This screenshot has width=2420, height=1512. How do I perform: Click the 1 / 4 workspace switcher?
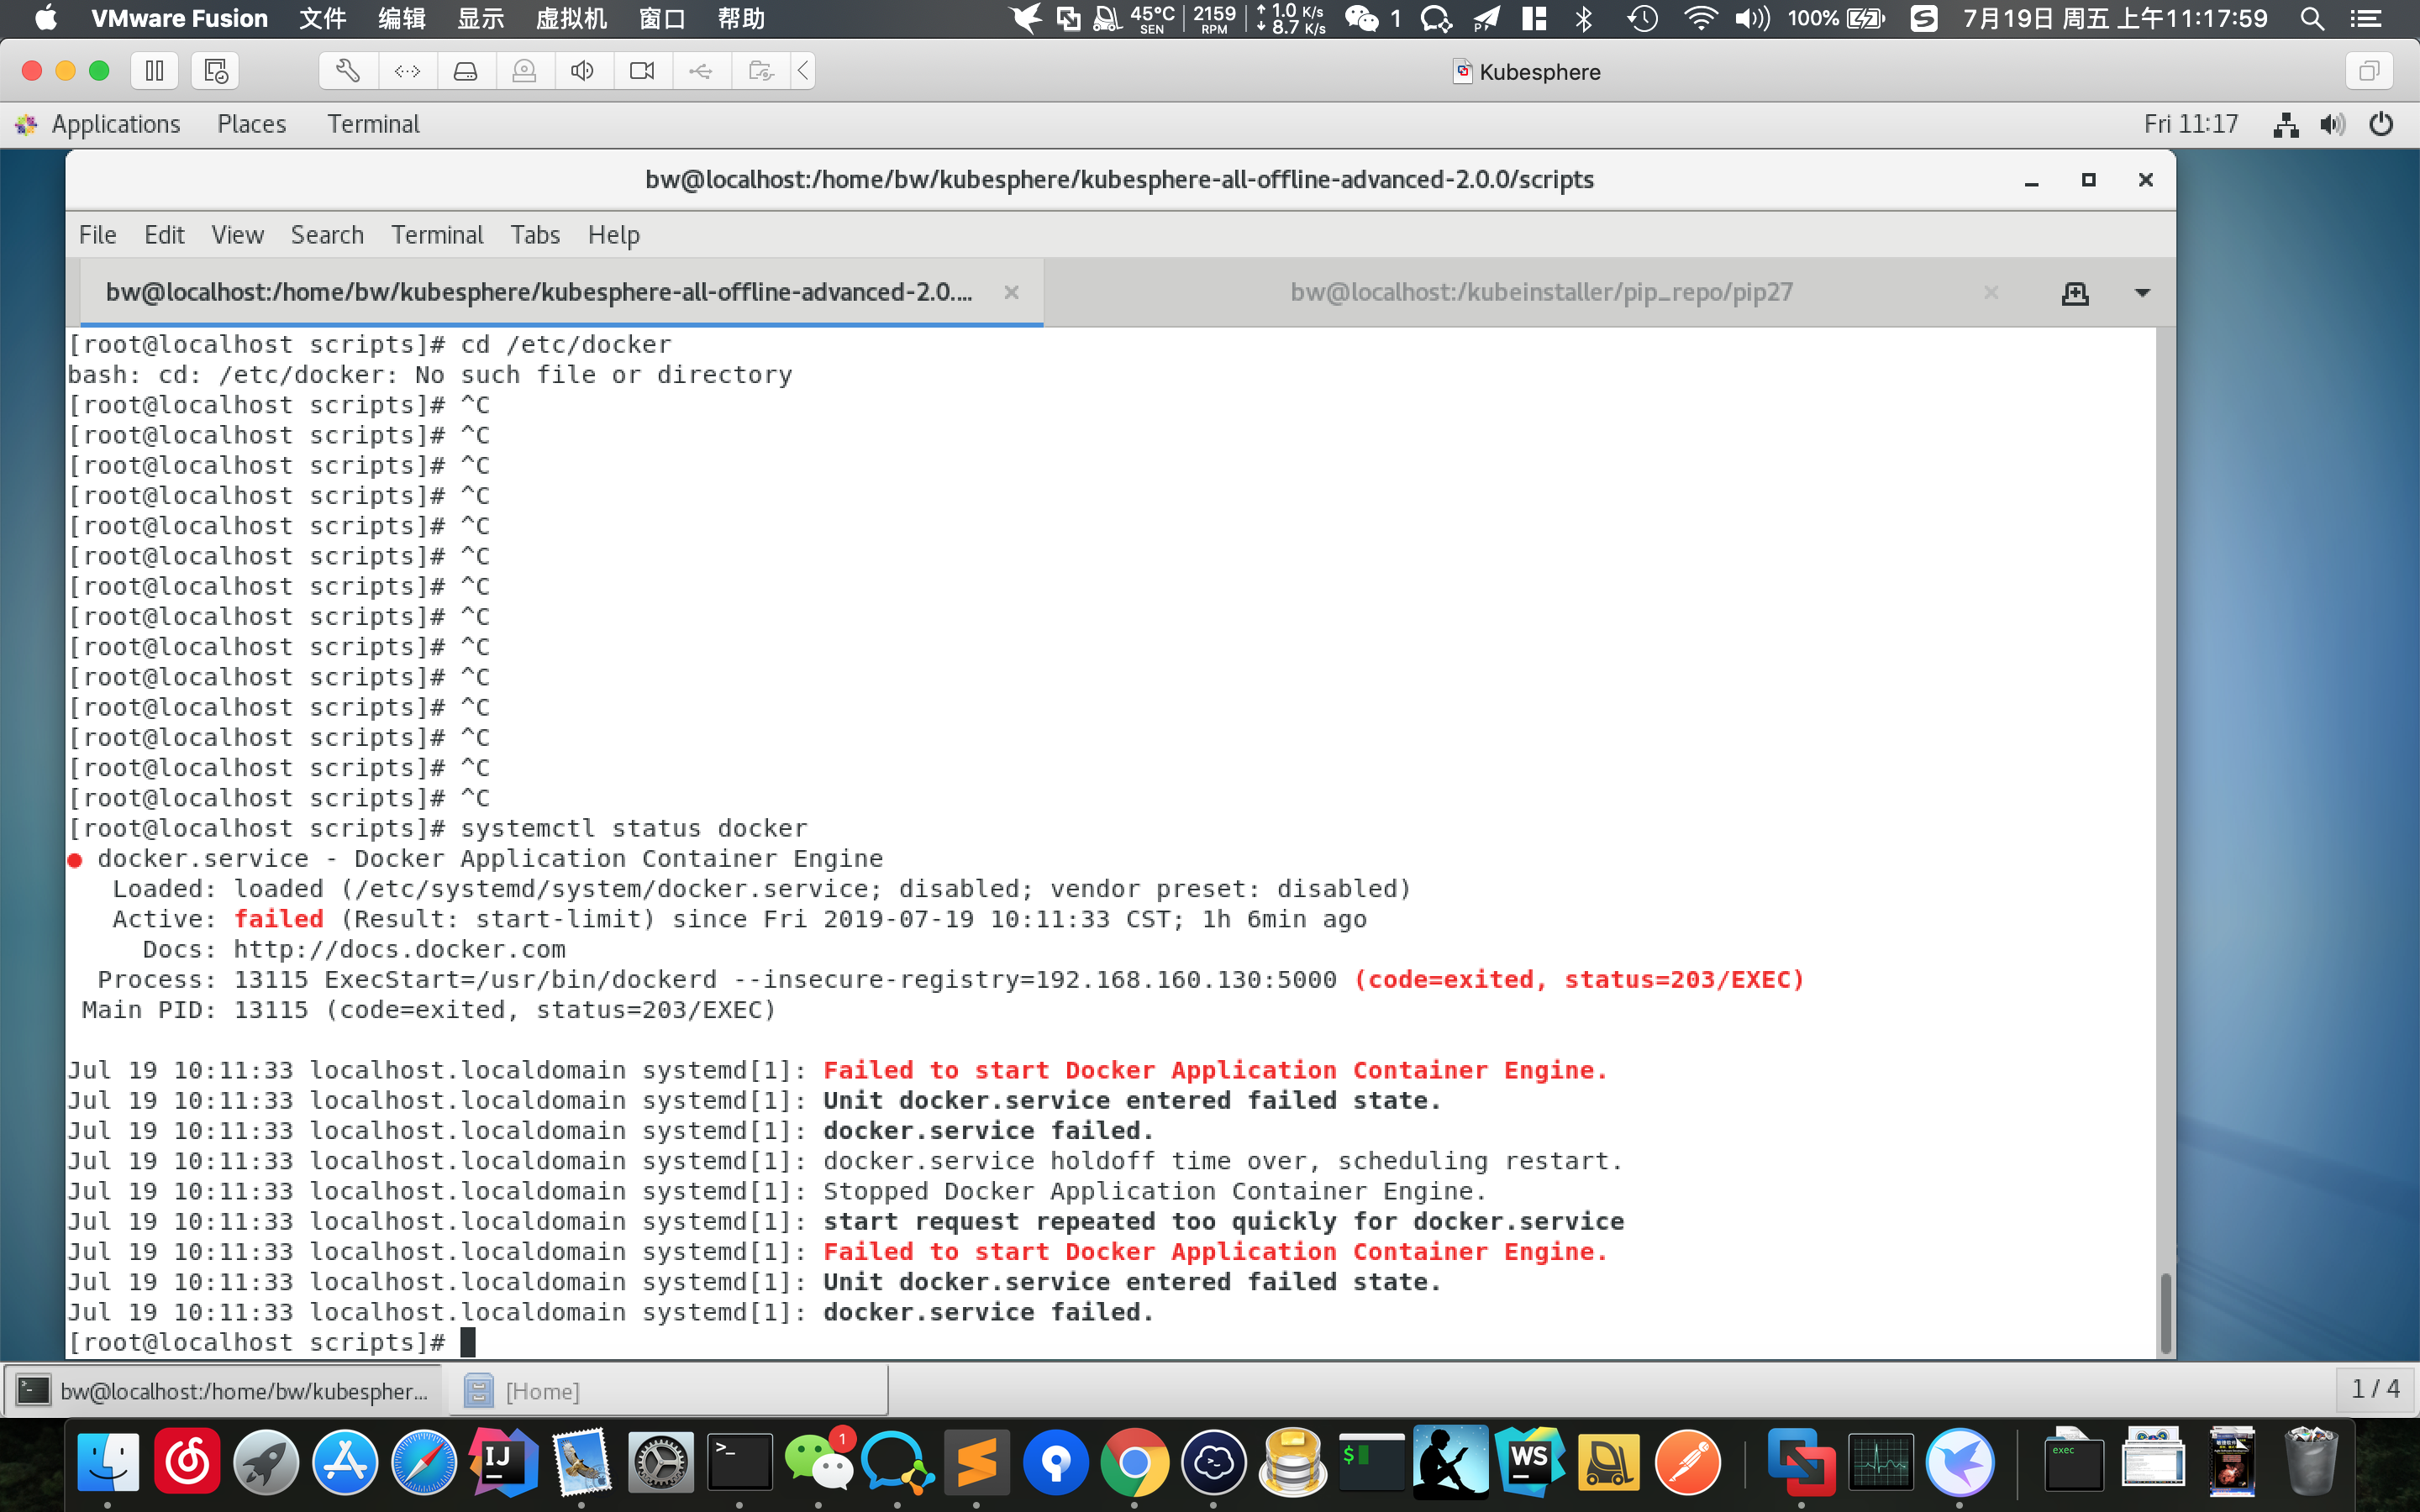2375,1389
